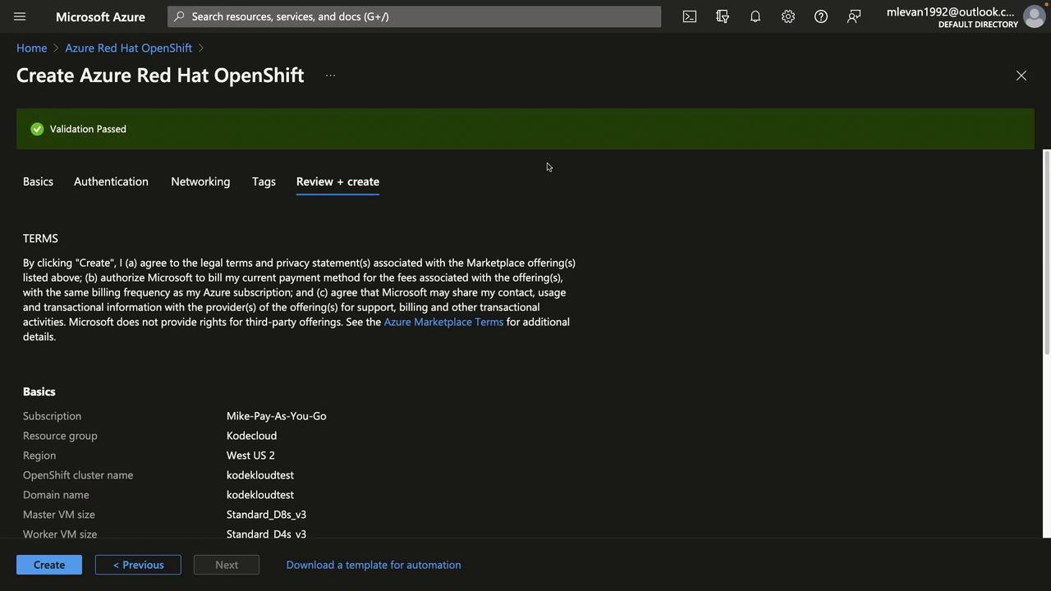Switch to the Authentication tab

pos(111,181)
